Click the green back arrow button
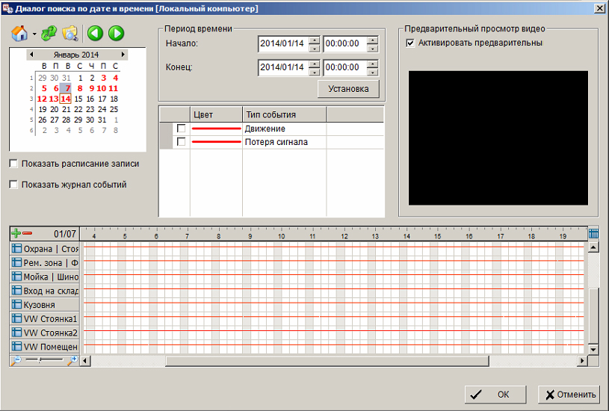The image size is (609, 411). pos(95,33)
